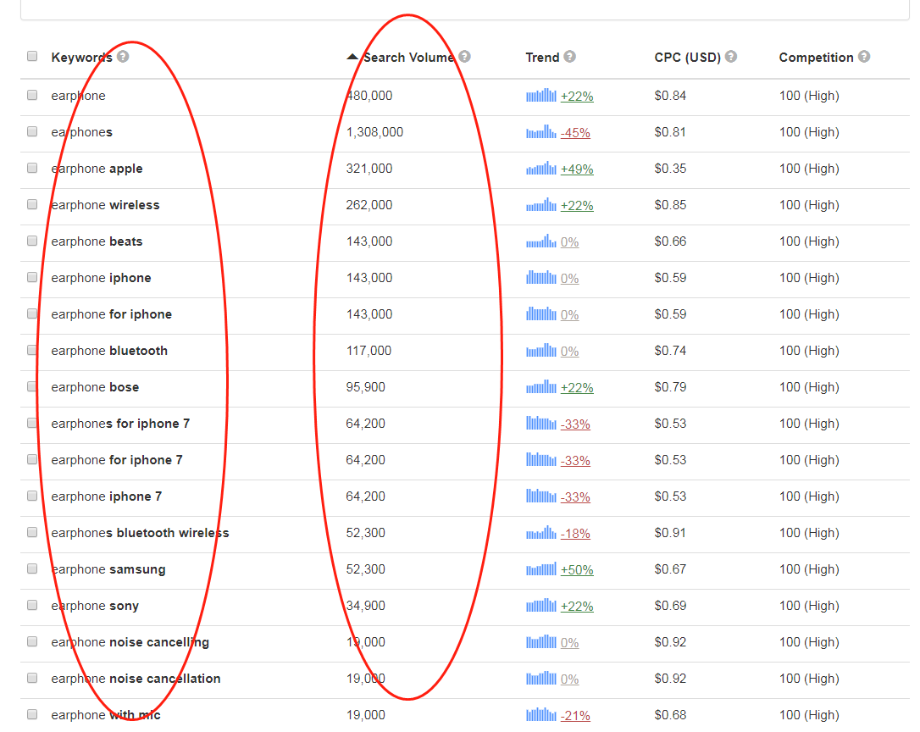View trend chart for earphone bluetooth
The image size is (920, 732).
coord(541,350)
